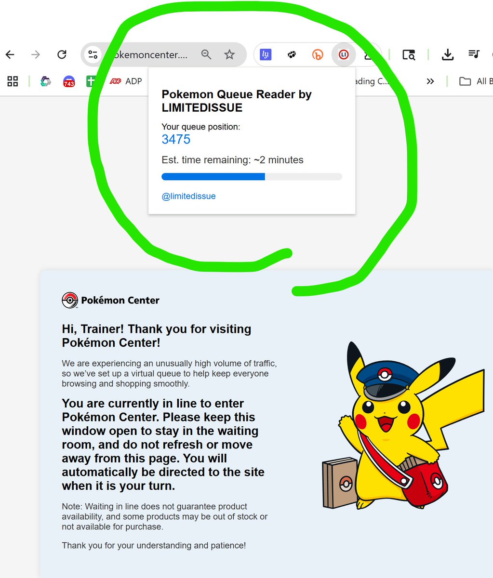Open the All Bookmarks folder
493x578 pixels.
click(476, 81)
